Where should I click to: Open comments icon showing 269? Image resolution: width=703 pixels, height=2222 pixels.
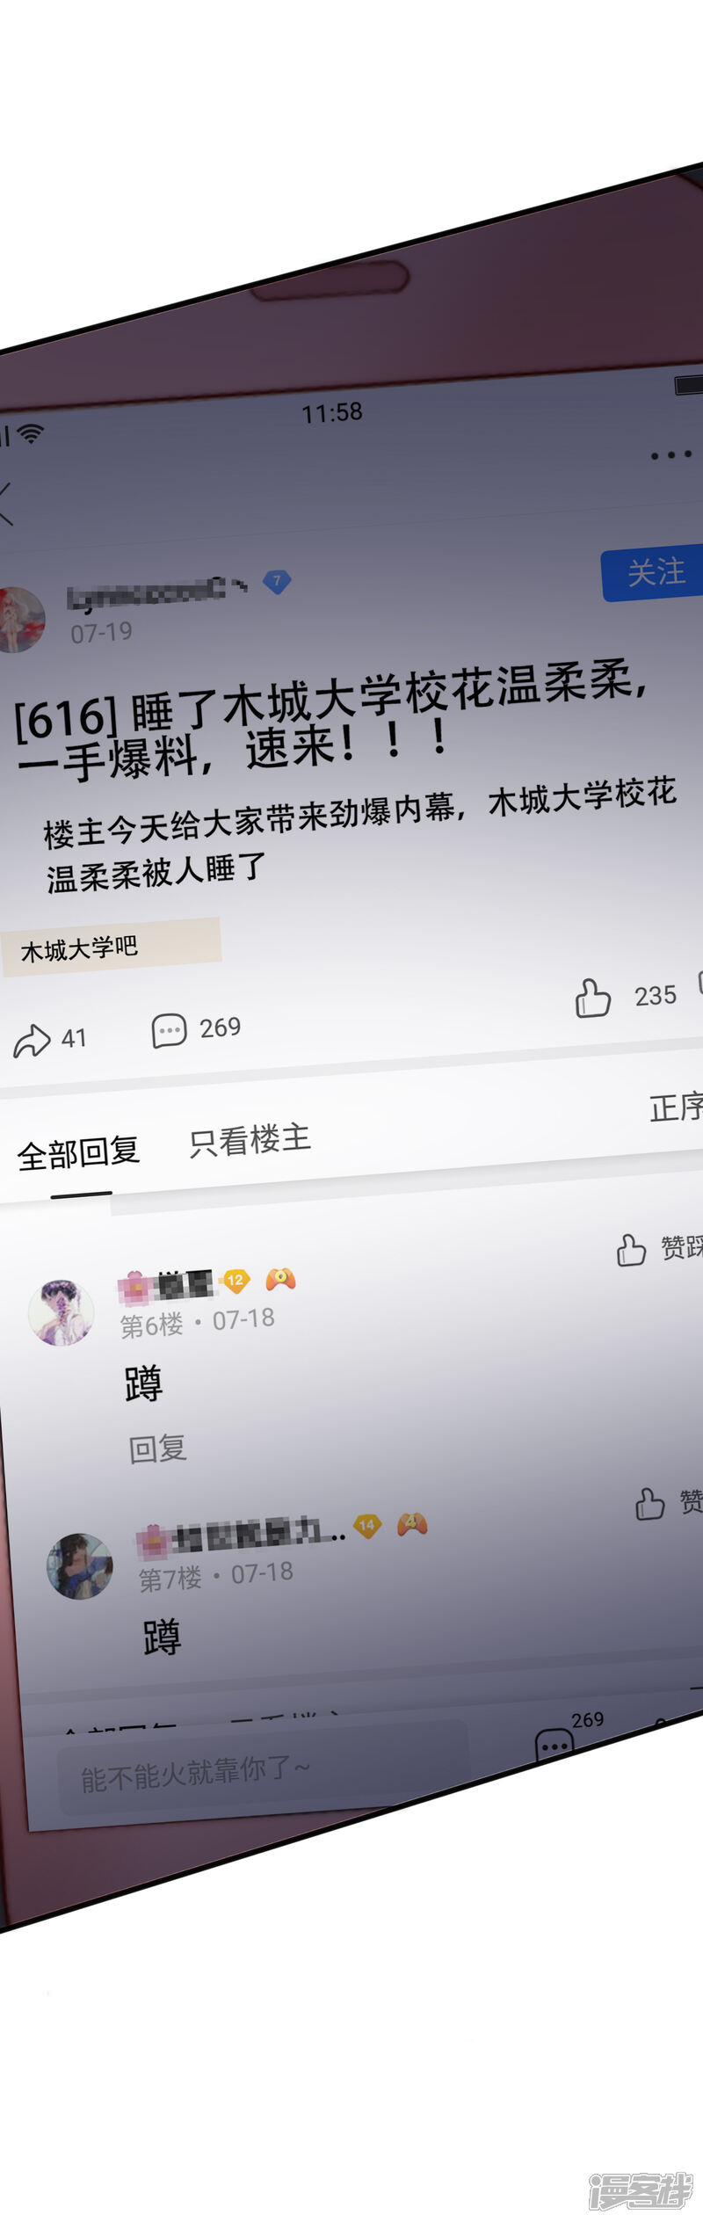[x=169, y=1030]
